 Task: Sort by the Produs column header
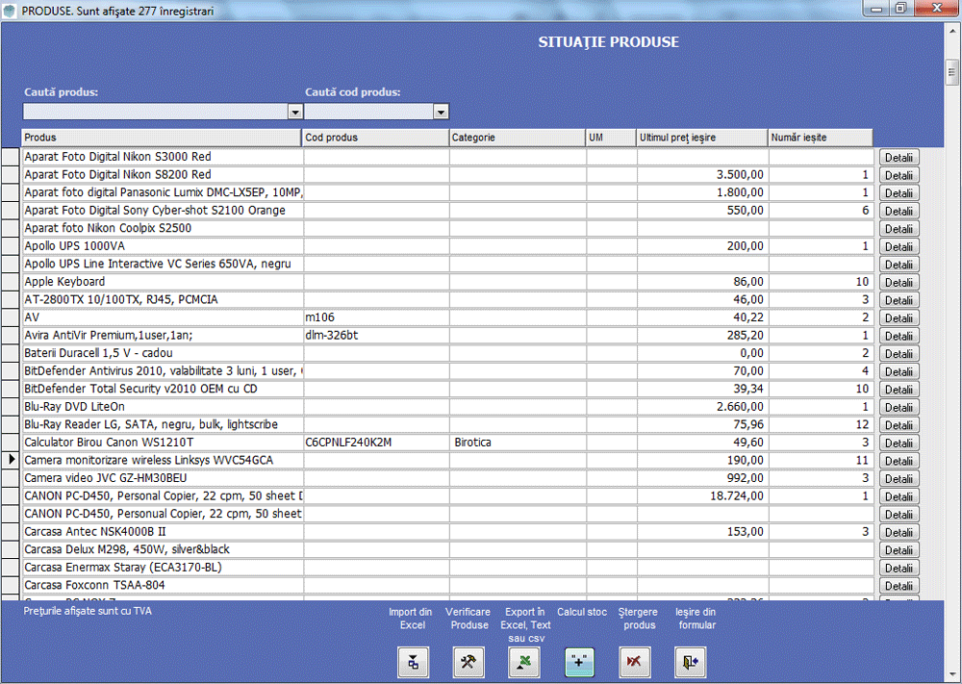click(x=162, y=138)
